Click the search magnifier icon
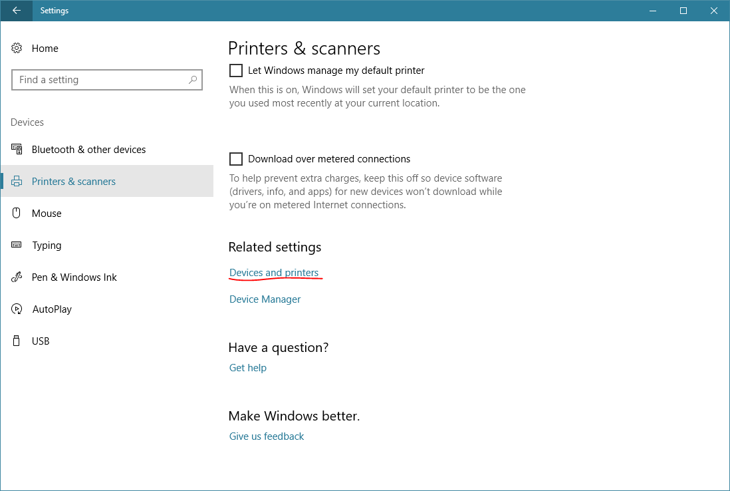Screen dimensions: 730x491 click(192, 80)
